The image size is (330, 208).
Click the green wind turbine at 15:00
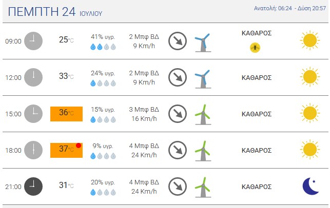pos(203,115)
